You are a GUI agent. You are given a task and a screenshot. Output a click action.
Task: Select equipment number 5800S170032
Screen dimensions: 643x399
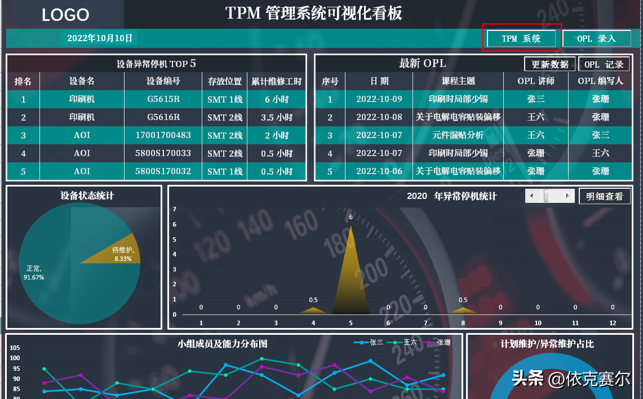[163, 171]
